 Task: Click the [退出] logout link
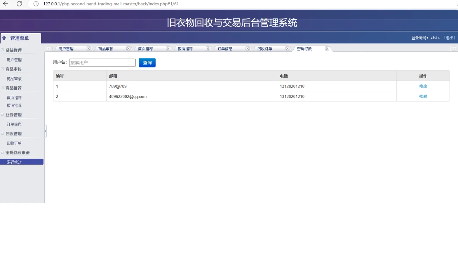click(449, 38)
